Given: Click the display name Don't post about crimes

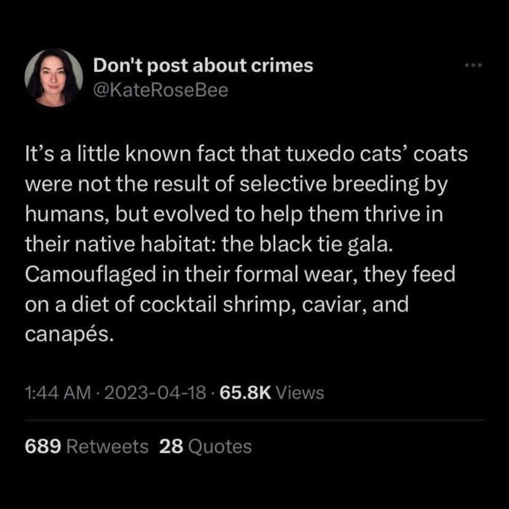Looking at the screenshot, I should click(203, 66).
